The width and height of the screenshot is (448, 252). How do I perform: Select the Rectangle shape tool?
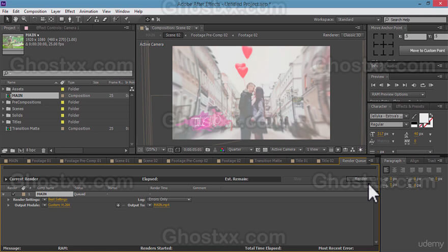[62, 19]
